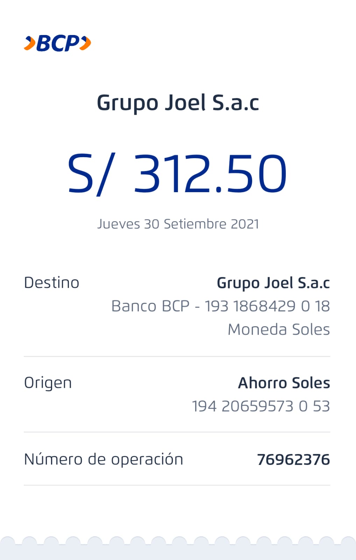This screenshot has height=560, width=356.
Task: Click the destination account Banco BCP 193 1868429 0 18
Action: coord(220,306)
